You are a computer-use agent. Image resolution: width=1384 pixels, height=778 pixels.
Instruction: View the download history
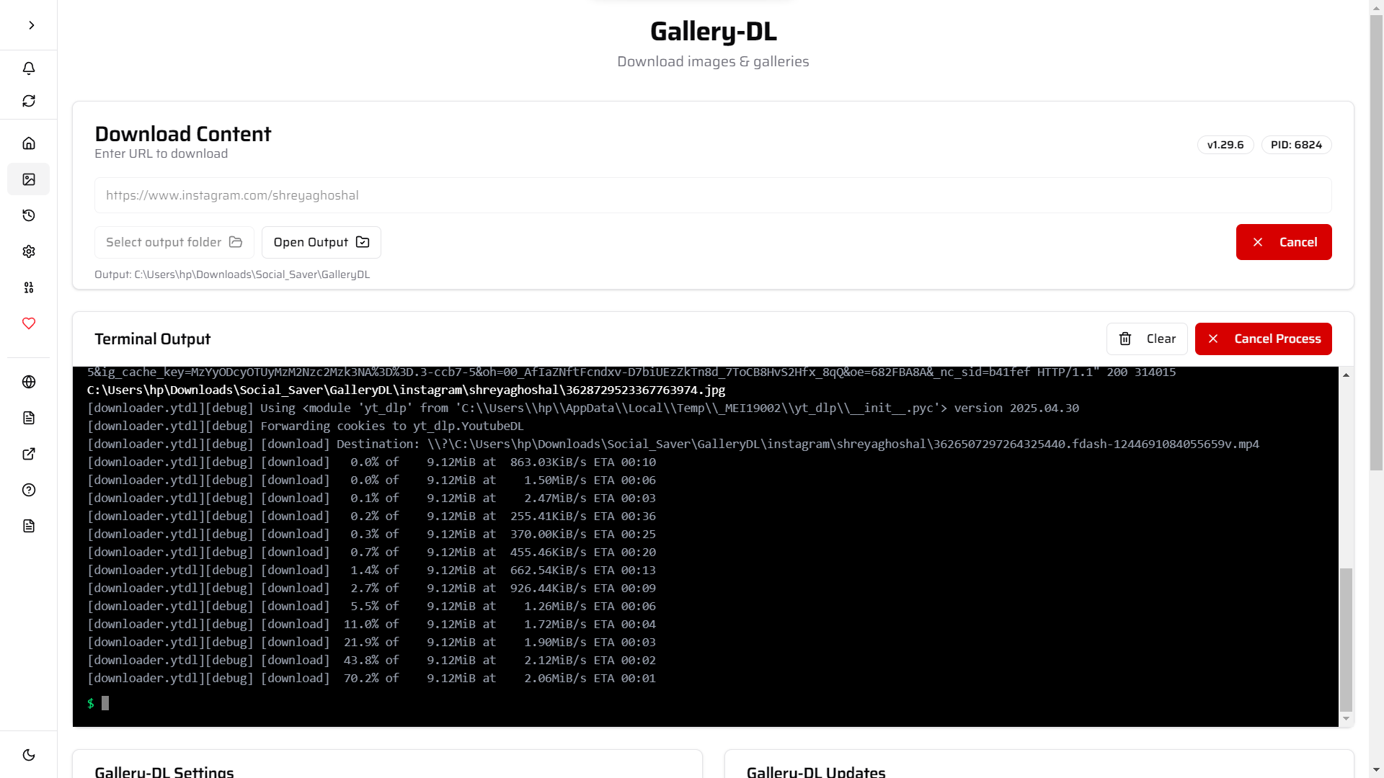29,215
